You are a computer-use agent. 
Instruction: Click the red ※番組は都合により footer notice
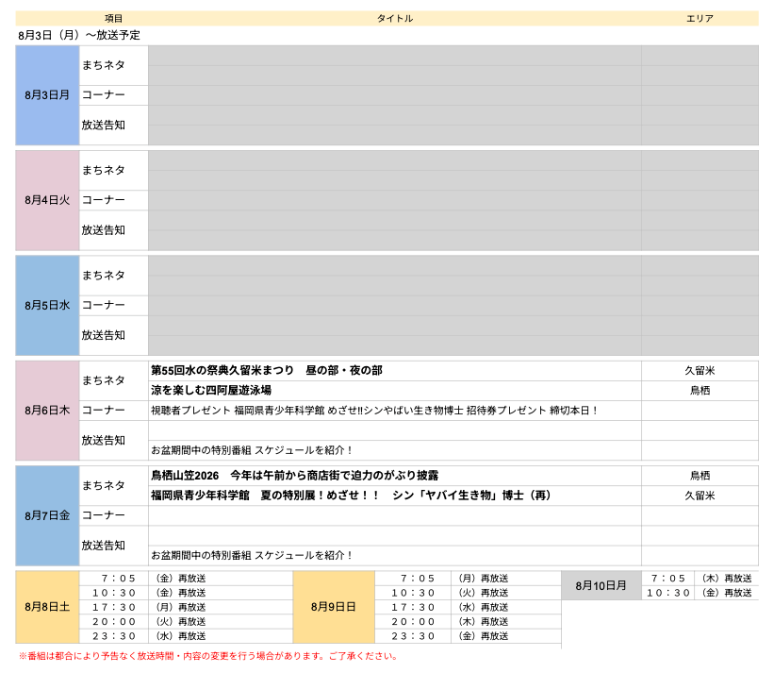pyautogui.click(x=207, y=656)
